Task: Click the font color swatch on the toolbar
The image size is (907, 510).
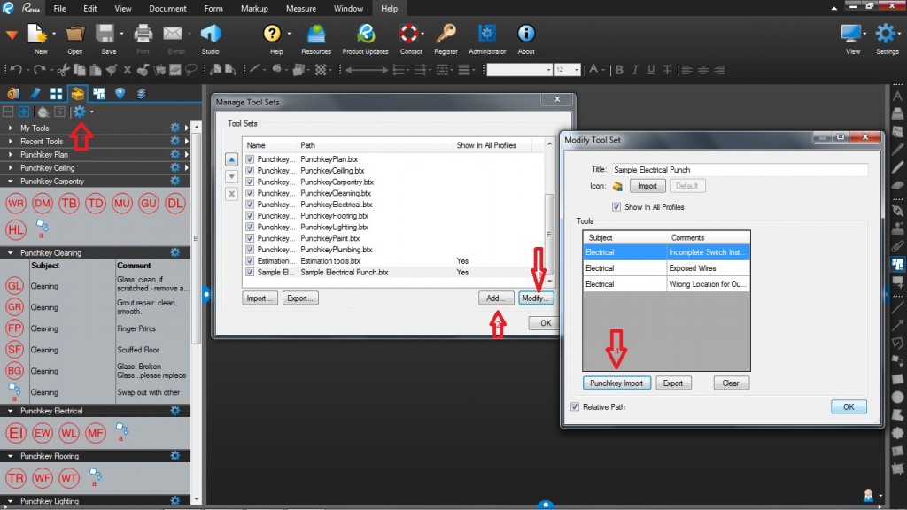Action: (x=592, y=69)
